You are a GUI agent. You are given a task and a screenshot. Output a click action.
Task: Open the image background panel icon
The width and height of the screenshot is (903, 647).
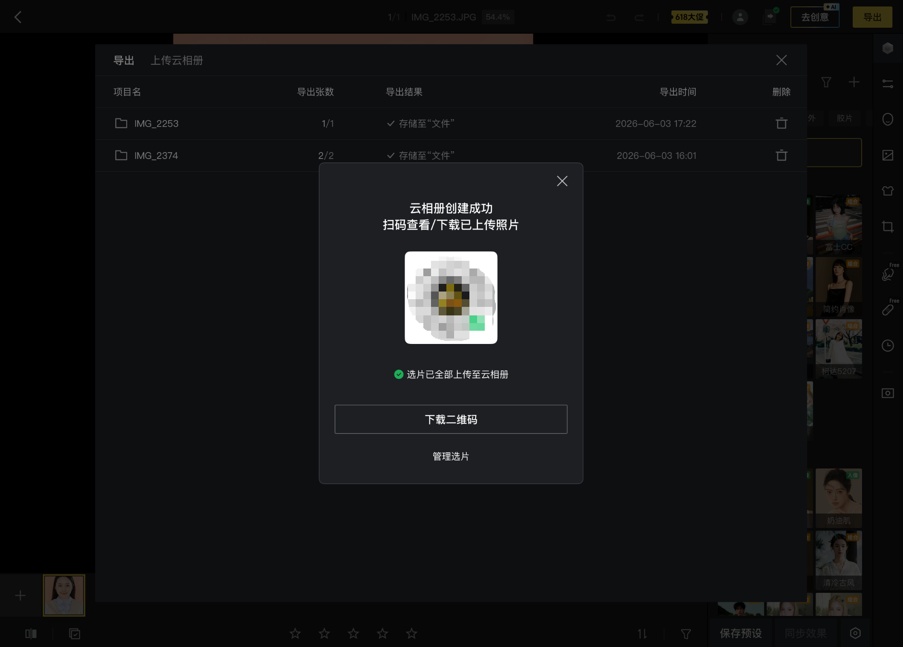(888, 155)
